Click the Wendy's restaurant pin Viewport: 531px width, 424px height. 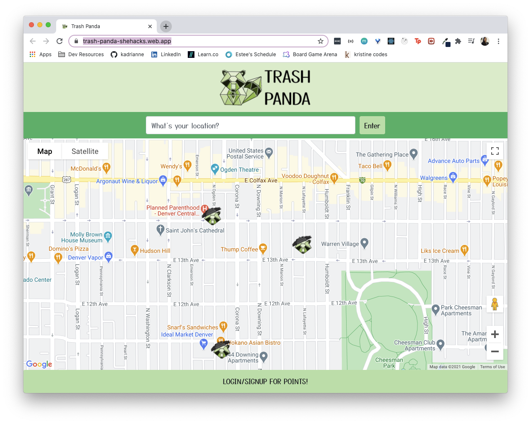click(187, 166)
